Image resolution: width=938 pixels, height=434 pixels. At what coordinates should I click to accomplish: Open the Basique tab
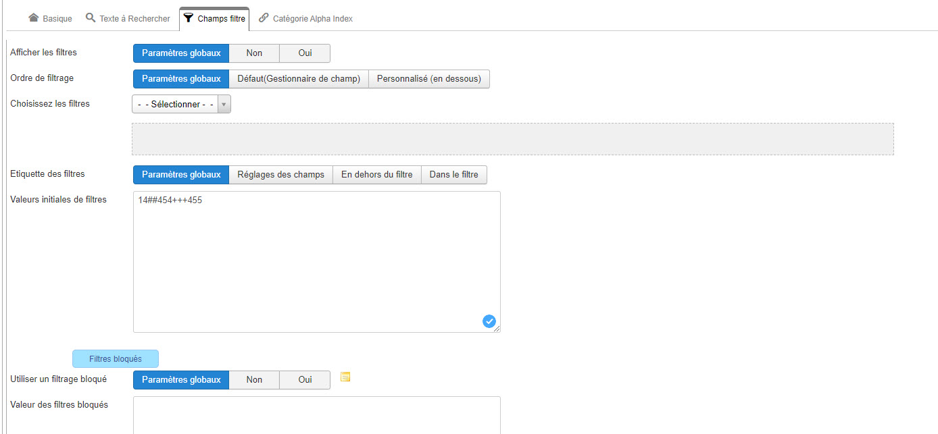pyautogui.click(x=50, y=19)
